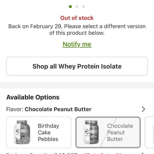Viewport: 154px width, 154px height.
Task: Click the Notify me link
Action: pos(77,44)
